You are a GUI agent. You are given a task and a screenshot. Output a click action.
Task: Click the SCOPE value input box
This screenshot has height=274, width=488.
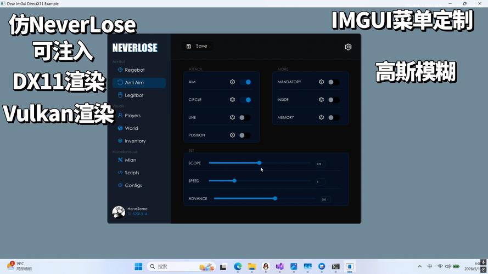[320, 164]
